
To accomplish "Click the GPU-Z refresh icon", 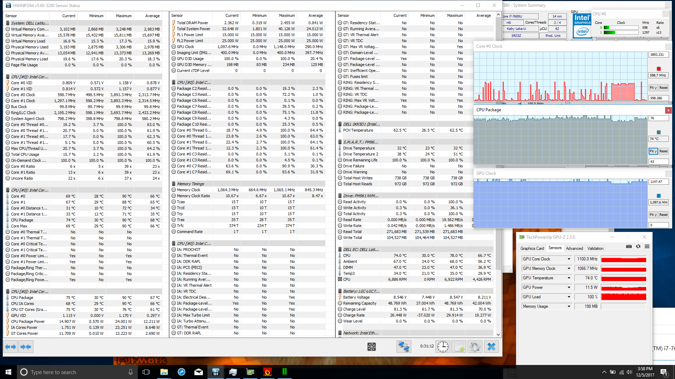I will pyautogui.click(x=638, y=247).
